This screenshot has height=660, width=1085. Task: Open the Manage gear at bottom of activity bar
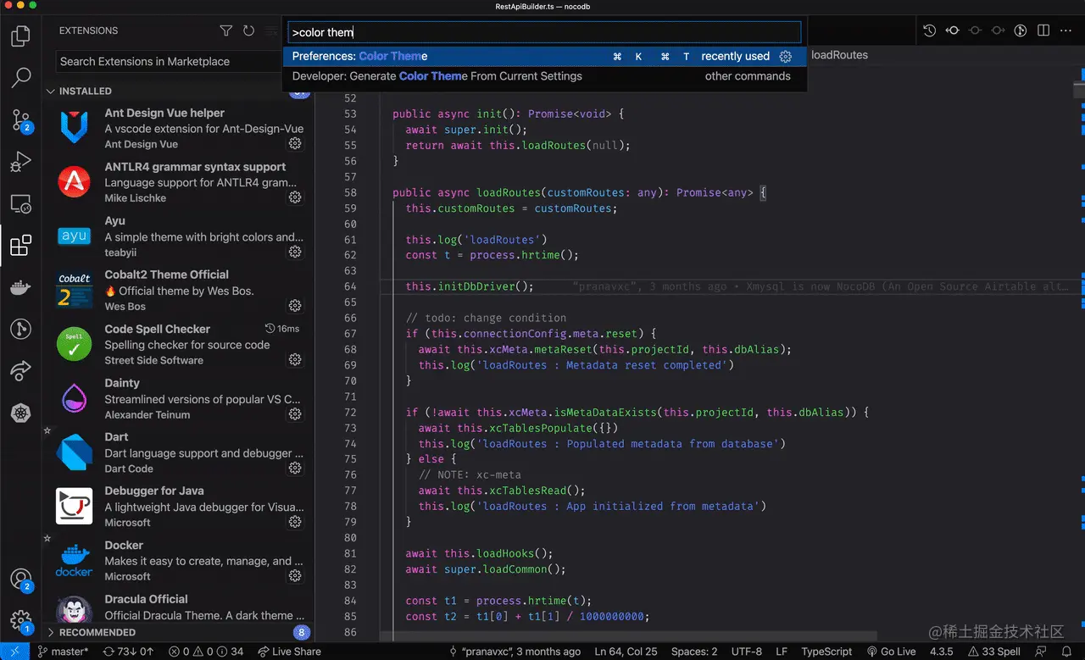coord(20,620)
